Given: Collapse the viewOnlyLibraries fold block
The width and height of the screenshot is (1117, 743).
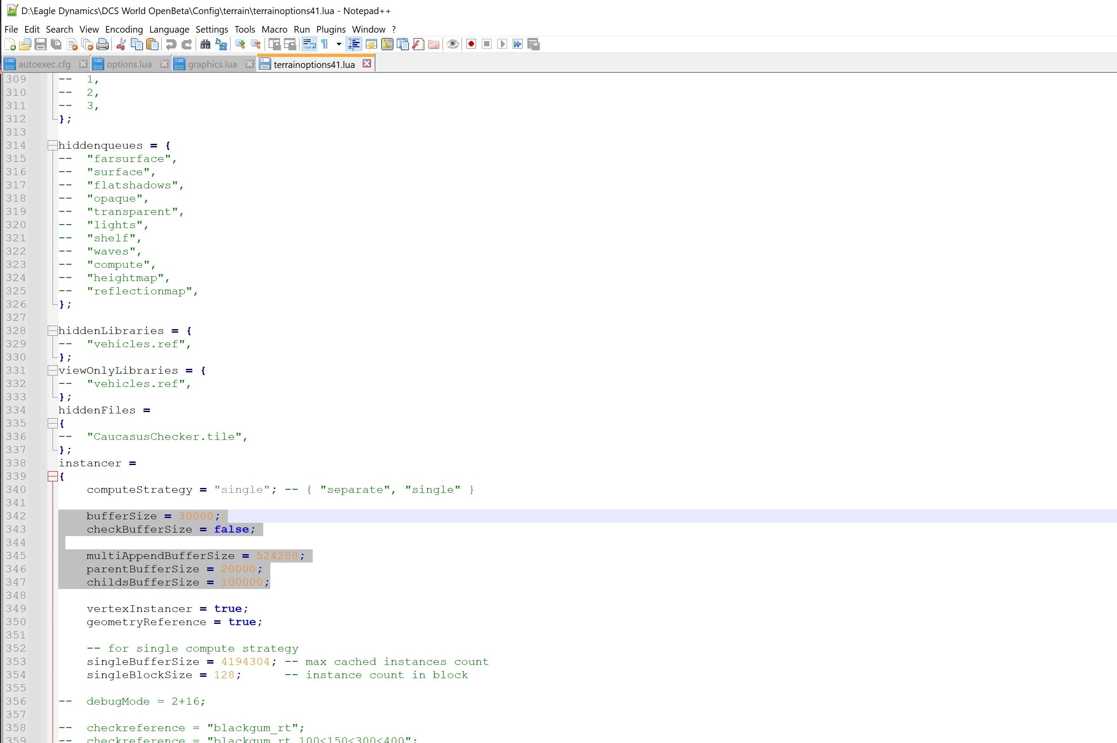Looking at the screenshot, I should click(x=53, y=371).
